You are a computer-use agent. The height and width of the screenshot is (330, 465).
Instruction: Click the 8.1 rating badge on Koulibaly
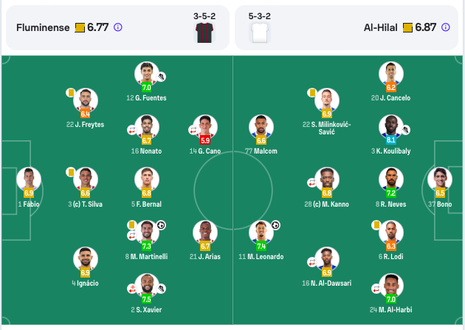[x=391, y=140]
